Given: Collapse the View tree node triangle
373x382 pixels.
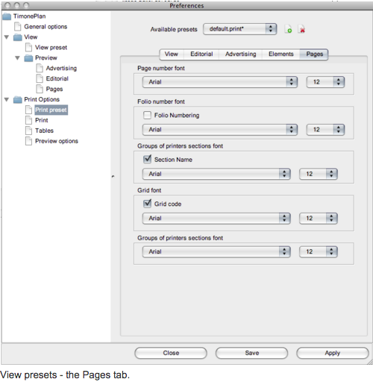Looking at the screenshot, I should pyautogui.click(x=7, y=37).
